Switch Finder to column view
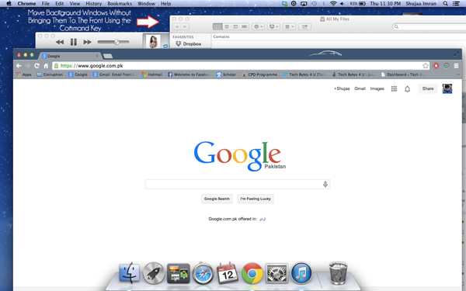 point(235,26)
